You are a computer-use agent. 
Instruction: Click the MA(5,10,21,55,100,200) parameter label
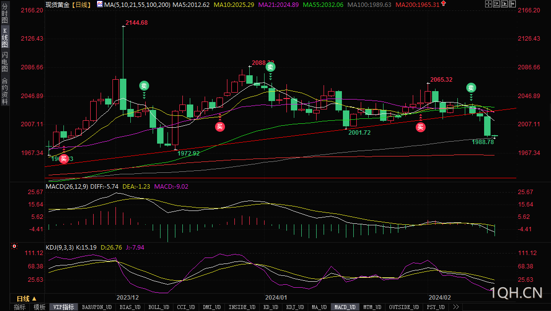click(x=137, y=4)
